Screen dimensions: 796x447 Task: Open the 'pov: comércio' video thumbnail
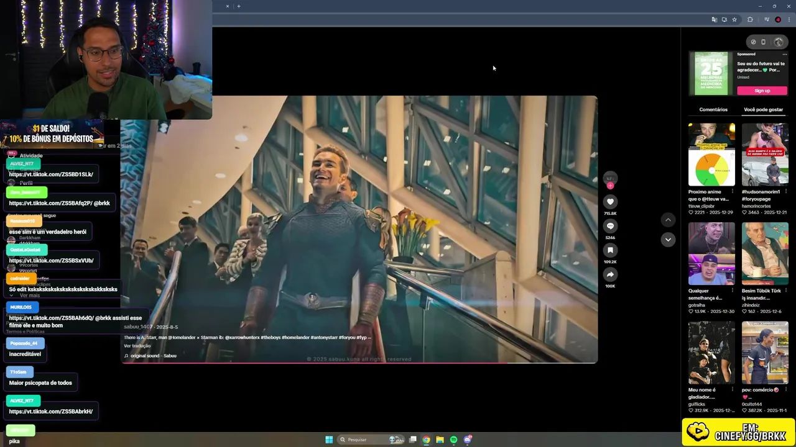765,353
